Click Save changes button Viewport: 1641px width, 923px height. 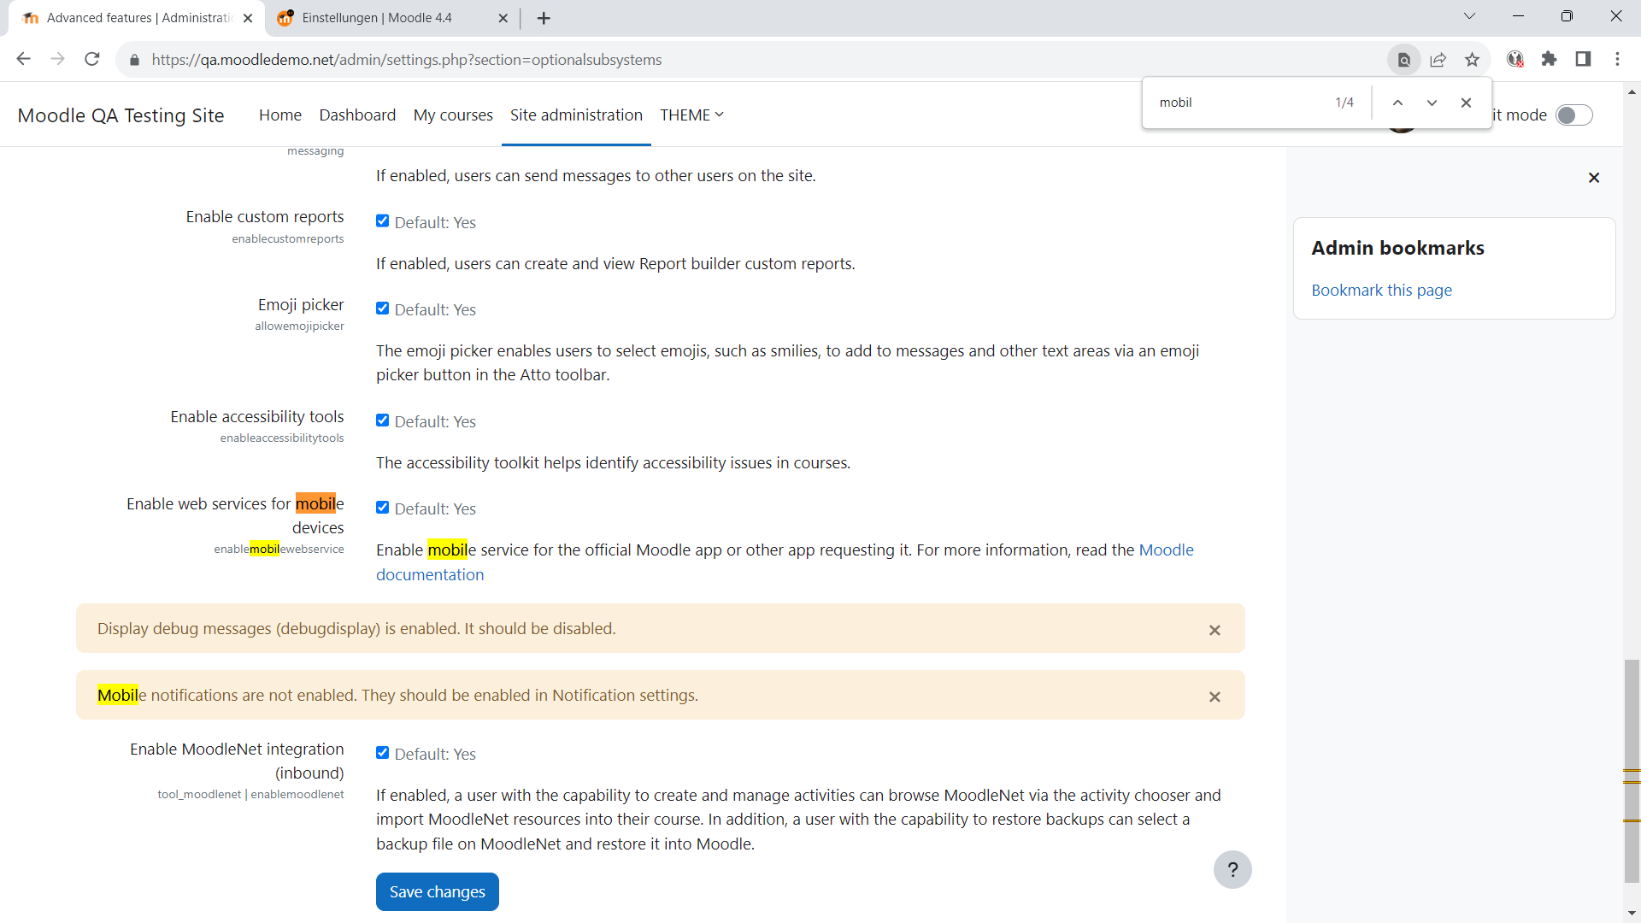[x=438, y=891]
